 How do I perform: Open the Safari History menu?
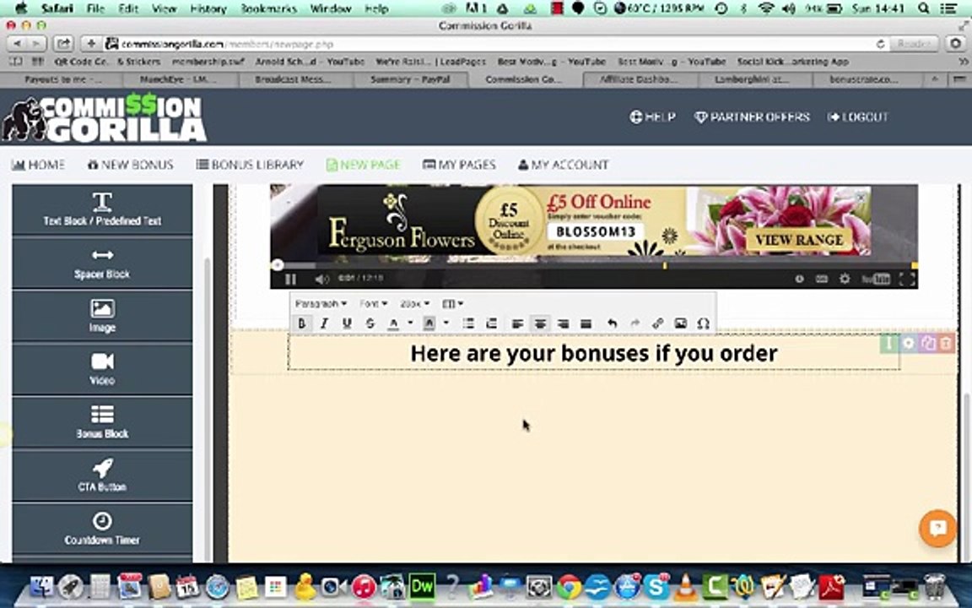point(208,8)
